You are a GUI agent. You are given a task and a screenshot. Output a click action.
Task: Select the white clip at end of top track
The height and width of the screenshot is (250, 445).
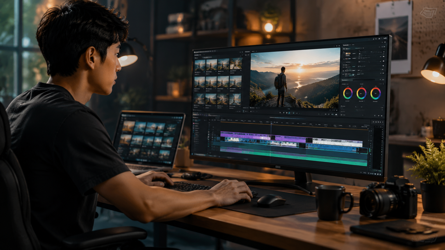[337, 143]
